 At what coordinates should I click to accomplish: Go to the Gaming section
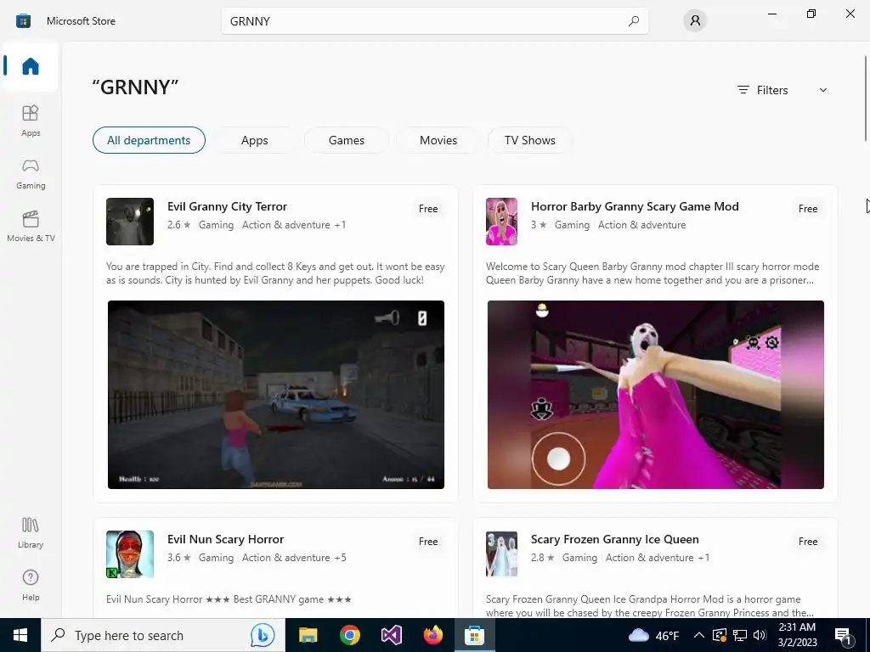click(31, 173)
